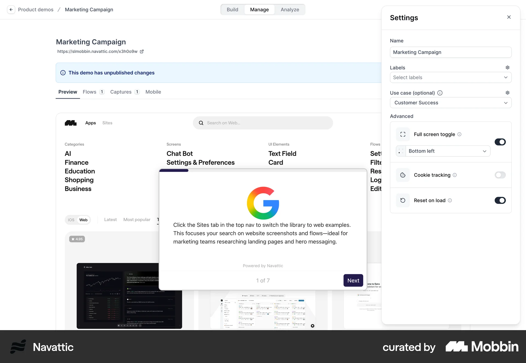This screenshot has width=526, height=363.
Task: Click the fullscreen icon beside Full screen toggle
Action: pos(403,134)
